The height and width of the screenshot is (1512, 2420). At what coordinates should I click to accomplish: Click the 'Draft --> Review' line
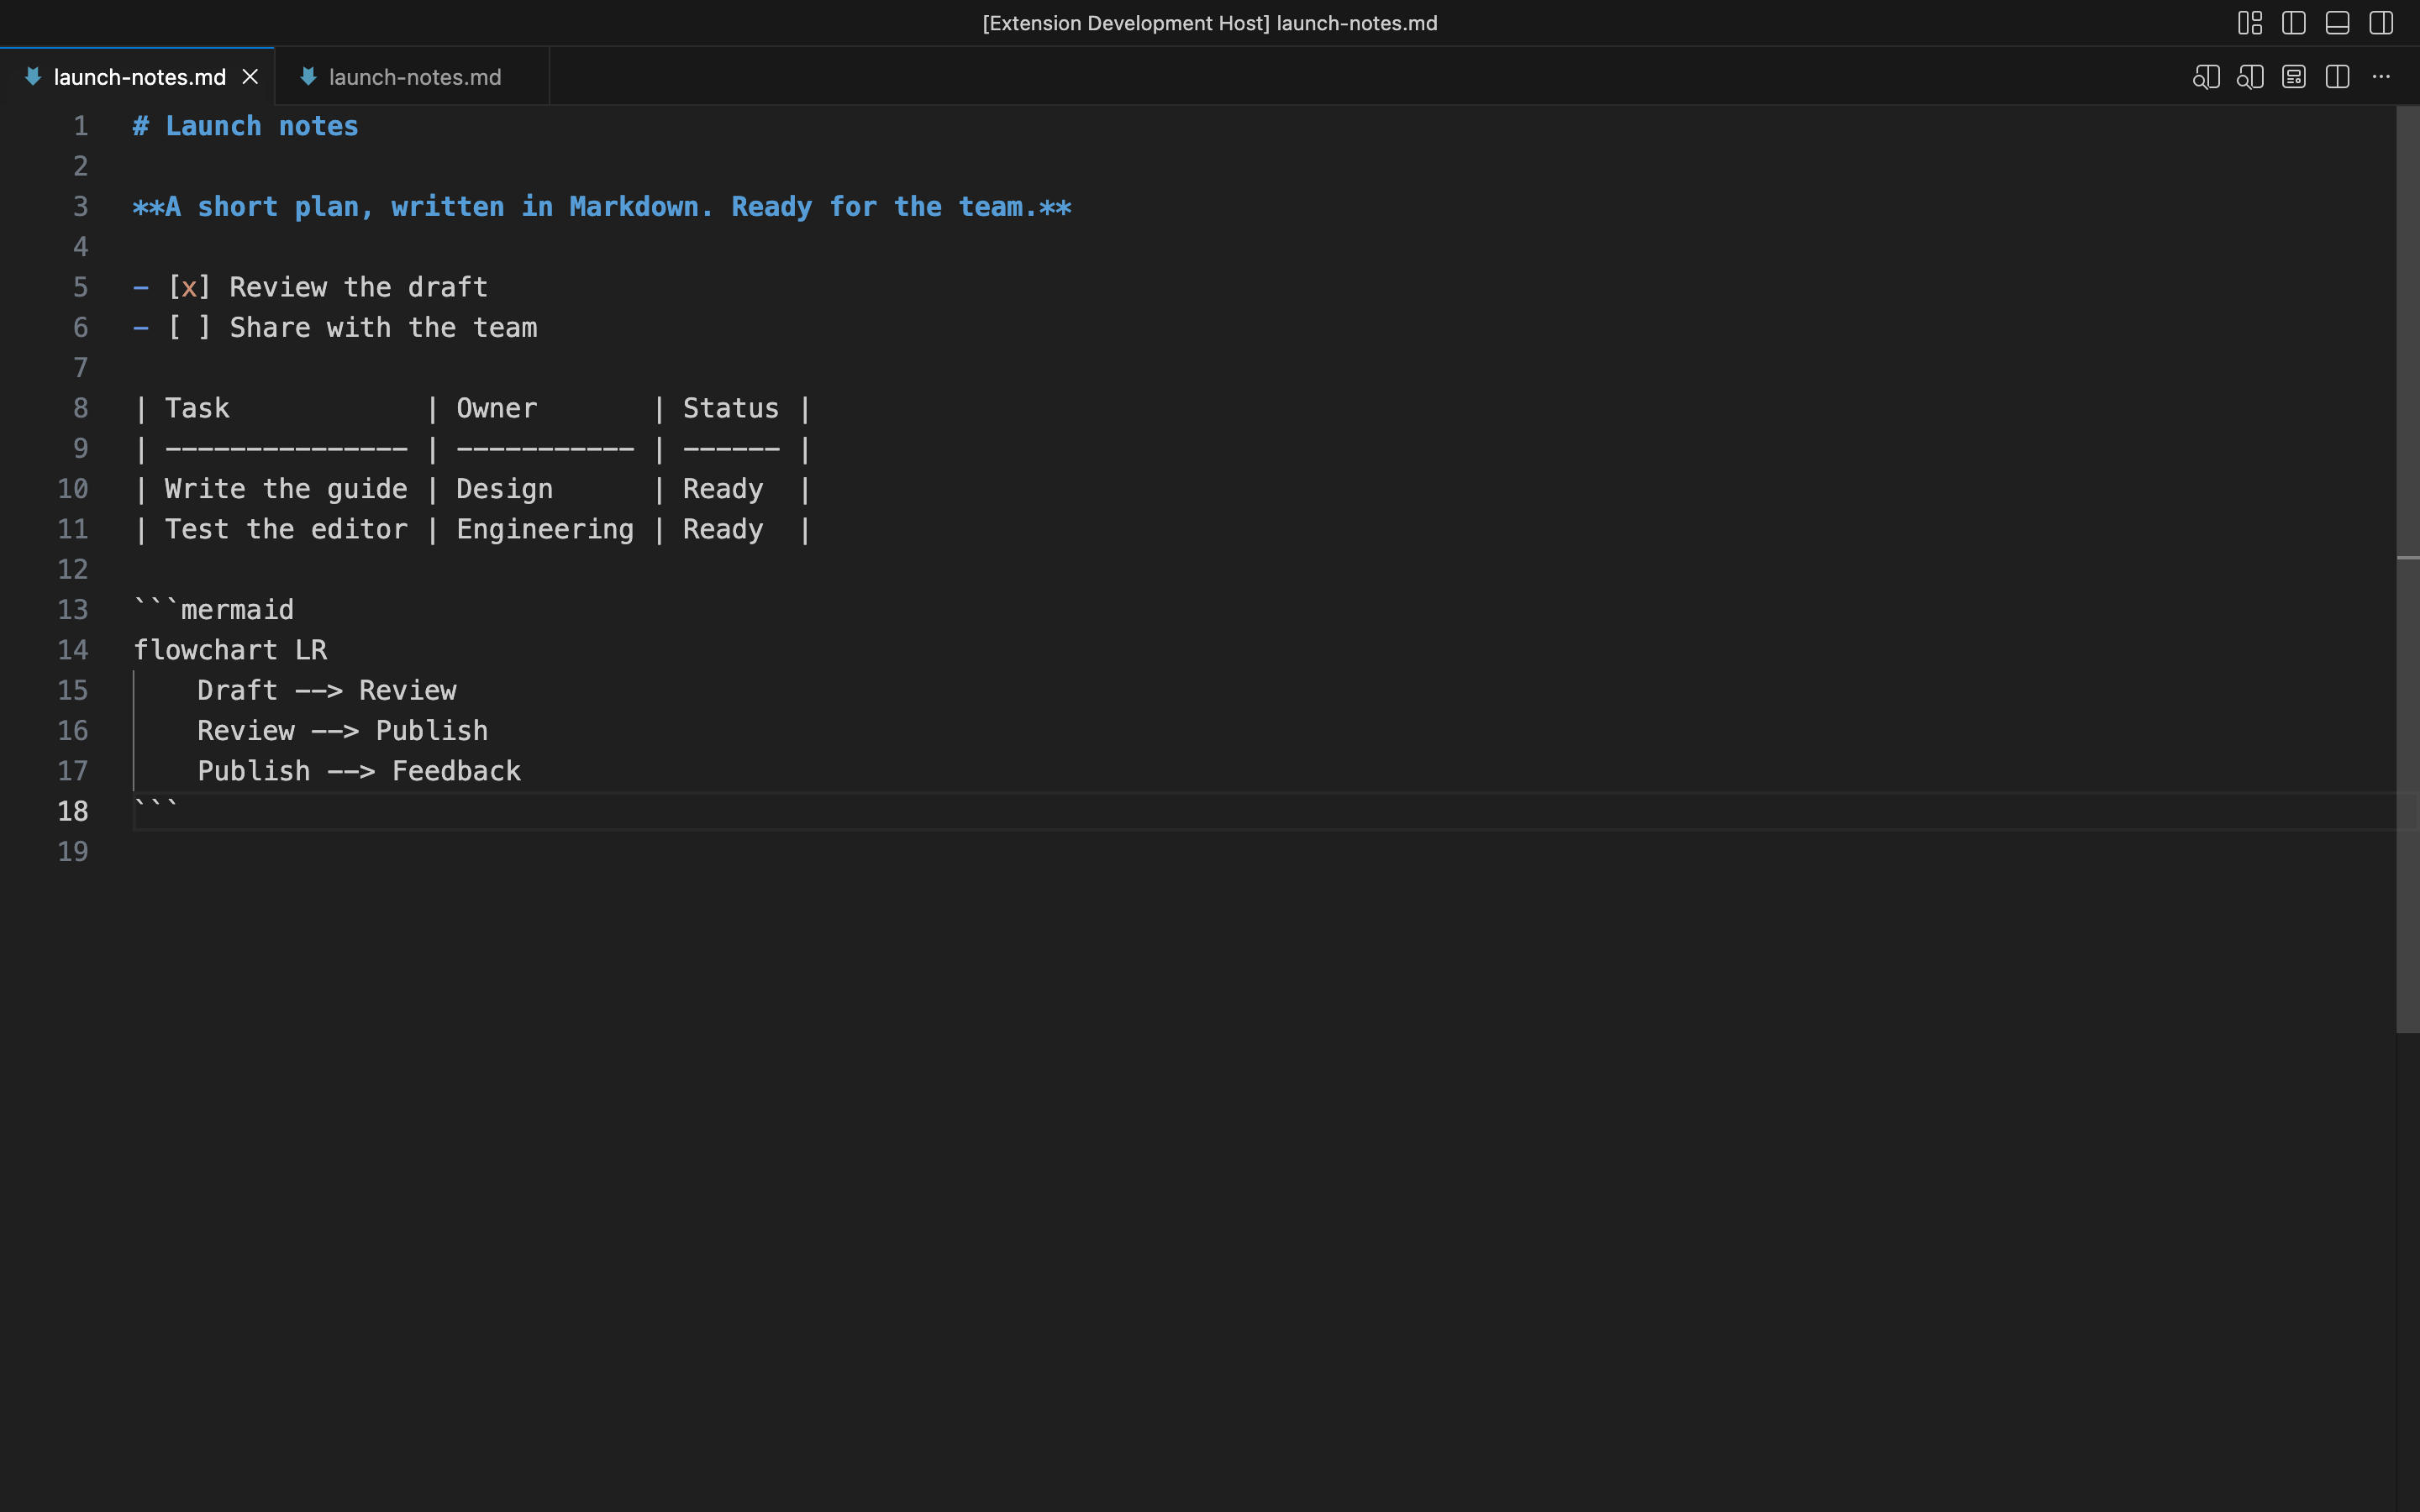327,690
